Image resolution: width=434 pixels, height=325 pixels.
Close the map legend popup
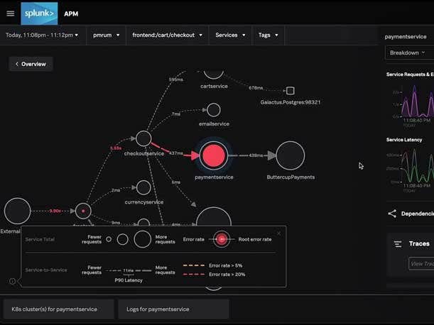pyautogui.click(x=278, y=233)
